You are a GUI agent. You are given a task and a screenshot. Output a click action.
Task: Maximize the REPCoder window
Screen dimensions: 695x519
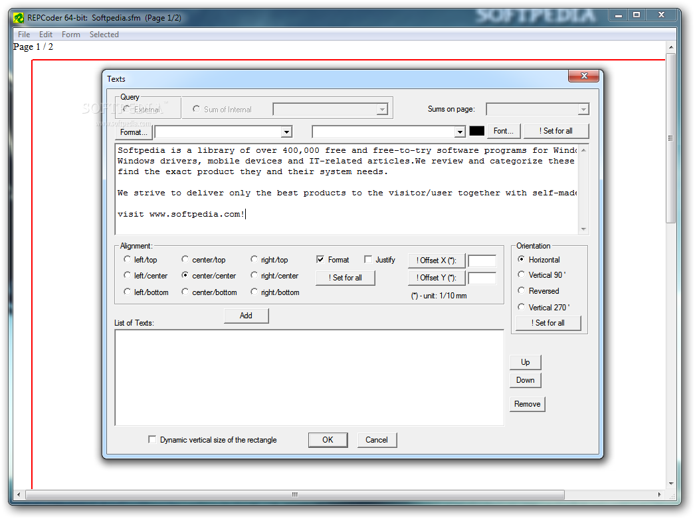(x=637, y=15)
